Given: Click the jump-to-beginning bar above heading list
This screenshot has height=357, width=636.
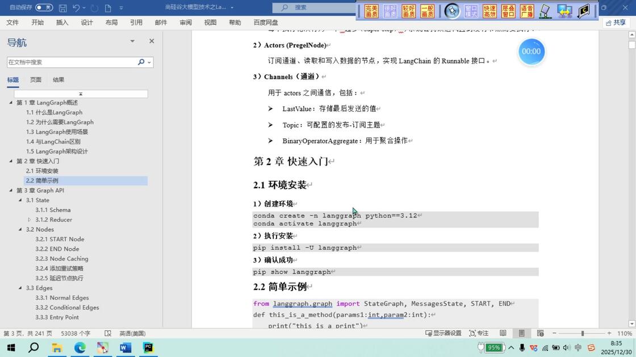Looking at the screenshot, I should pyautogui.click(x=81, y=93).
